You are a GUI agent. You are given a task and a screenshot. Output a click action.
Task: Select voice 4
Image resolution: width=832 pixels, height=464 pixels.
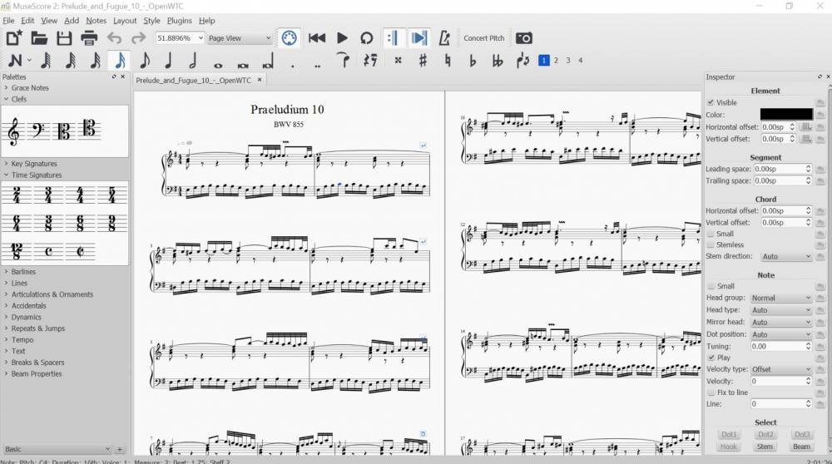[581, 61]
